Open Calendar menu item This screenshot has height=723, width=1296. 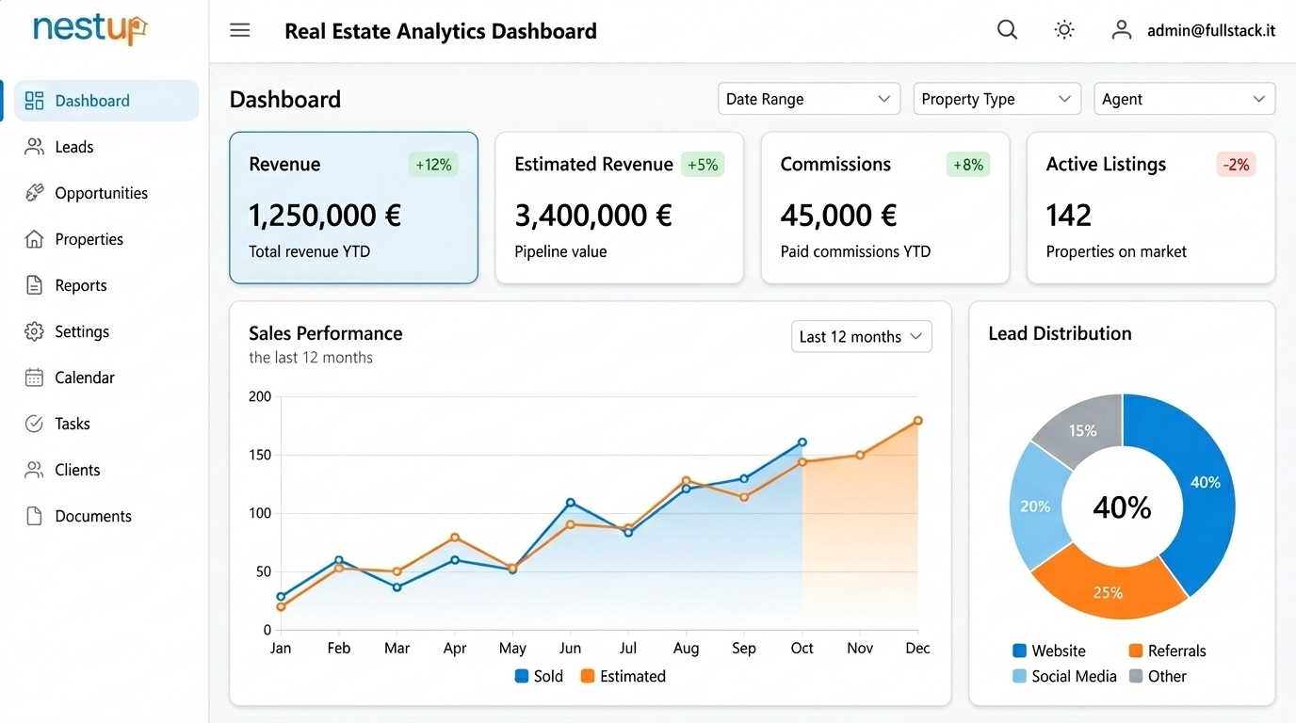(106, 378)
